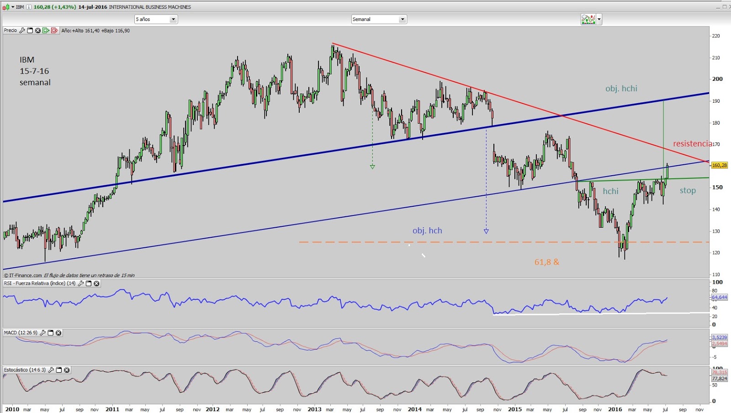Click the current price tag 160,28 on axis
731x413 pixels.
coord(719,165)
